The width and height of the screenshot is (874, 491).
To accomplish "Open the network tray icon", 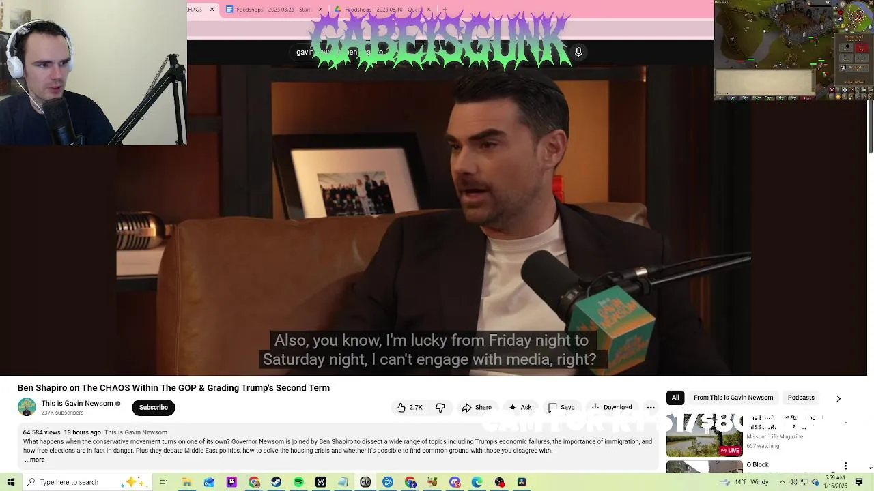I will point(804,482).
